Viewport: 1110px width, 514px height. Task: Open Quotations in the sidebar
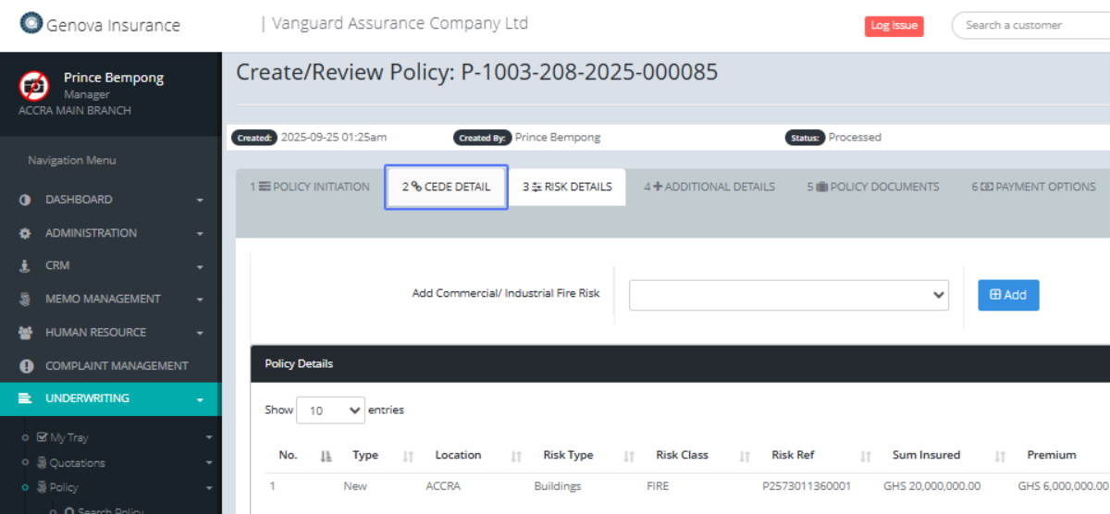77,462
